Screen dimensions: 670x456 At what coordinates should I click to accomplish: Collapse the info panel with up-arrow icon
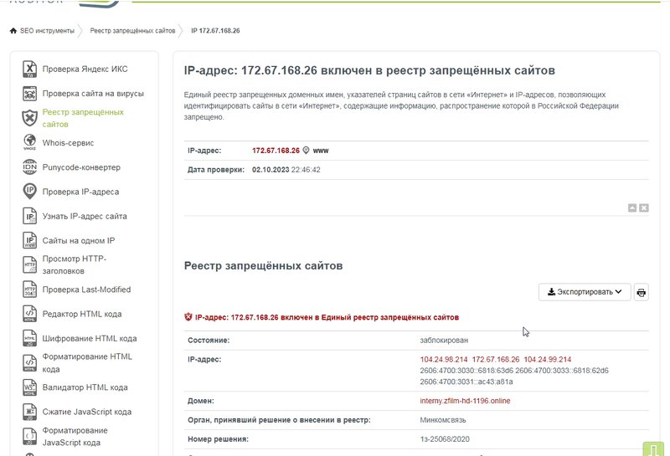click(632, 208)
